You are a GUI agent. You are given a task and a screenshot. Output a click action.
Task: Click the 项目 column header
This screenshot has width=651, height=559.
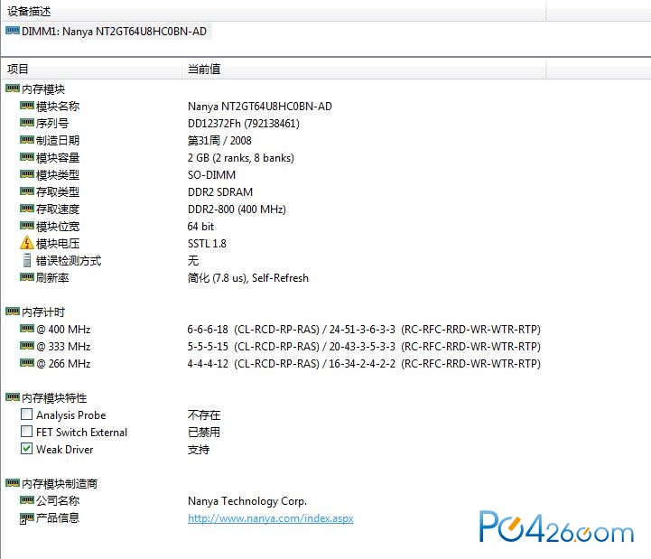click(x=18, y=69)
